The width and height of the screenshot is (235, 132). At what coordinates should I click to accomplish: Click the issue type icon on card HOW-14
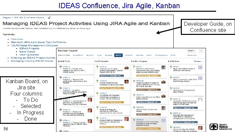(61, 77)
